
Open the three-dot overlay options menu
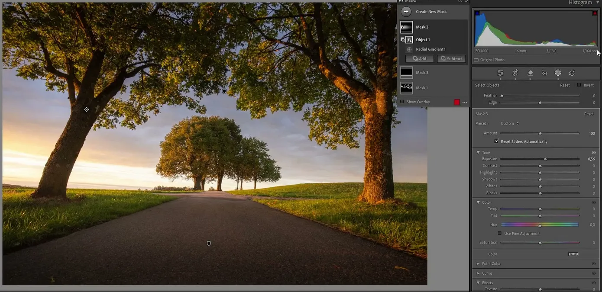465,102
